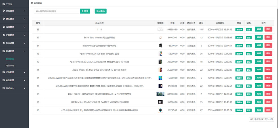Open the 订单管理 menu label
The height and width of the screenshot is (128, 278).
tap(10, 72)
